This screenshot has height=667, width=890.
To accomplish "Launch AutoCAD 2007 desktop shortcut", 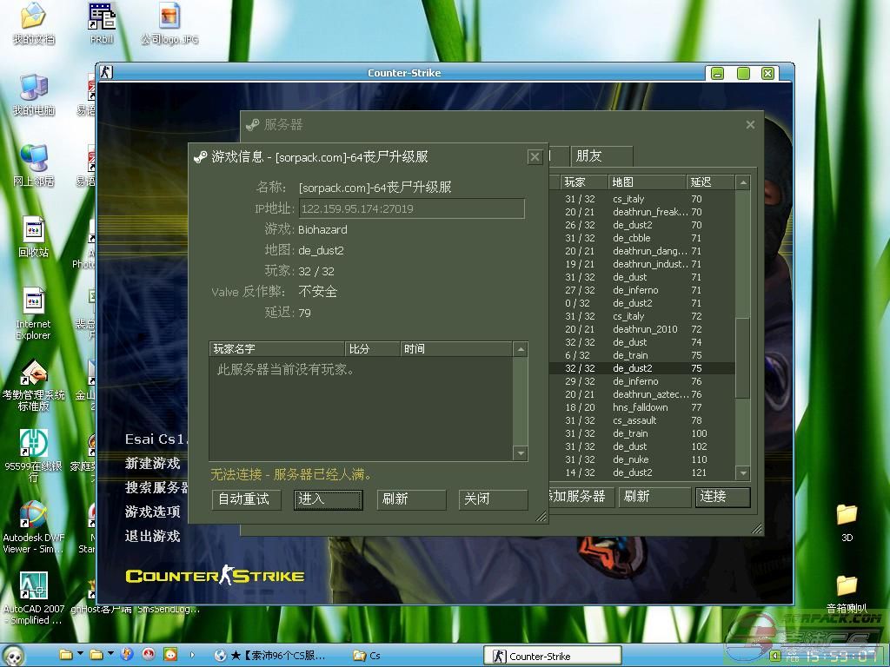I will click(33, 587).
